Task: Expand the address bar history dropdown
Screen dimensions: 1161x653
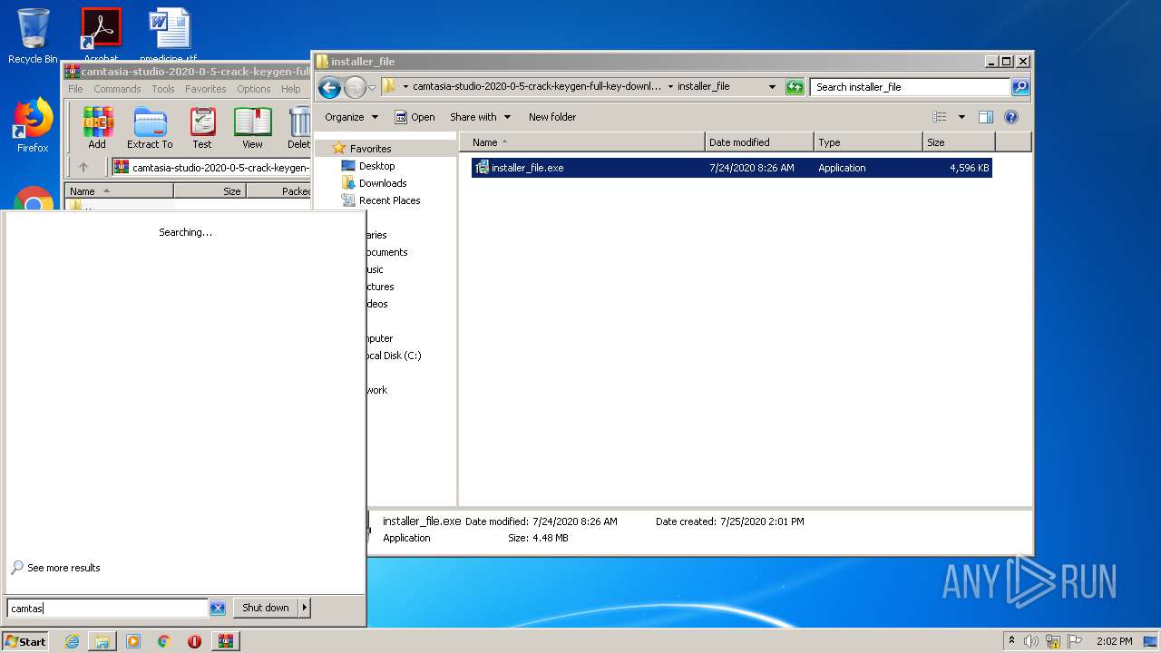Action: [772, 87]
